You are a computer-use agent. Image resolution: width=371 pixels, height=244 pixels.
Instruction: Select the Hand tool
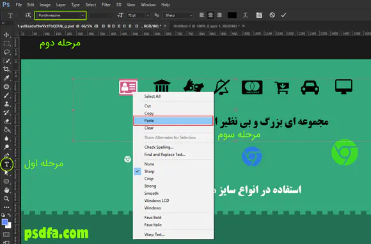point(6,190)
